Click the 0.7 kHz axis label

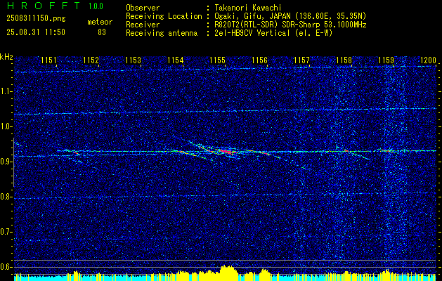tap(5, 232)
